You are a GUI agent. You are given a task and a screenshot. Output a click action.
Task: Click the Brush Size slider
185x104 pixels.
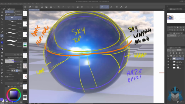(12, 65)
